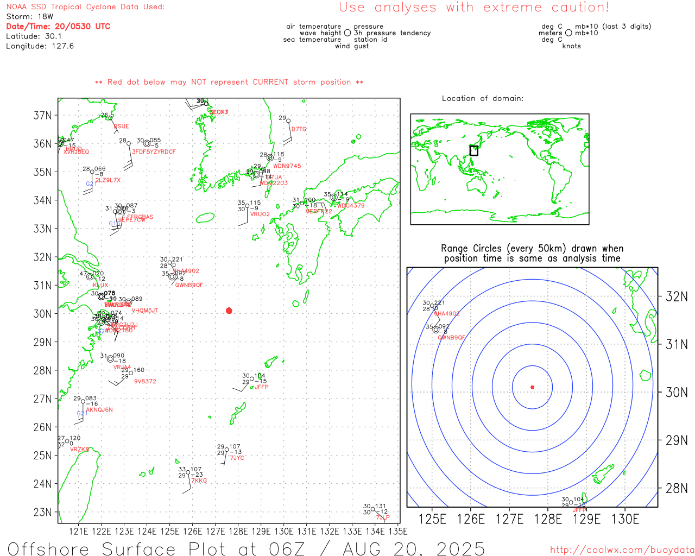Click the 37N latitude label on main map
This screenshot has height=556, width=695.
43,115
